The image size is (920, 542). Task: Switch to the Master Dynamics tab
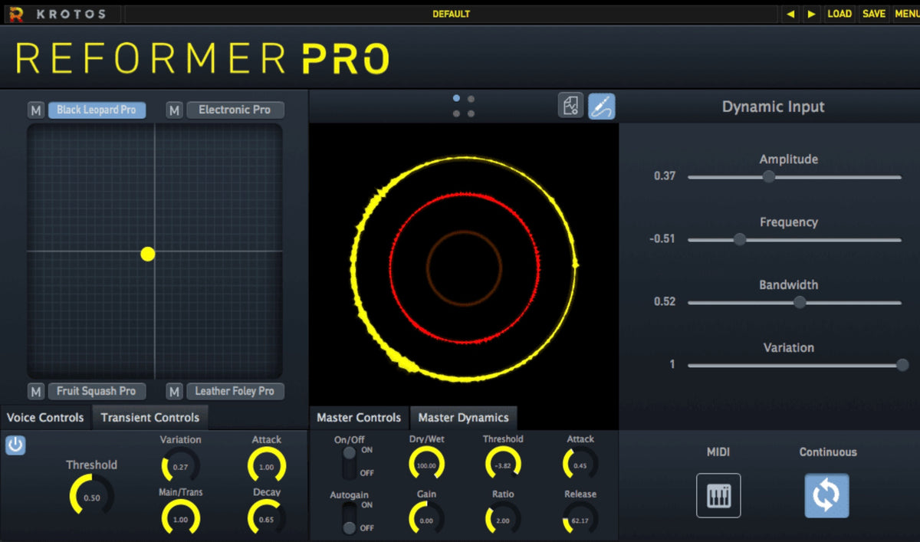click(464, 418)
